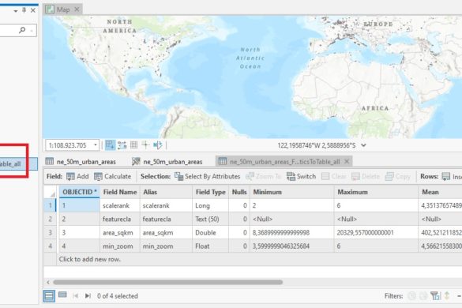The image size is (462, 308).
Task: Open the pane options dropdown arrow
Action: click(x=15, y=11)
